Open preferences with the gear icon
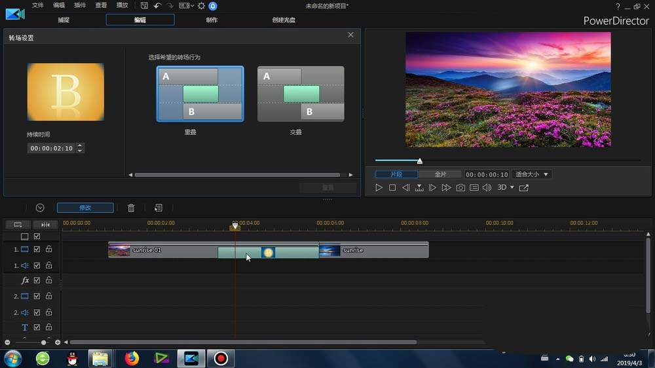 coord(201,5)
